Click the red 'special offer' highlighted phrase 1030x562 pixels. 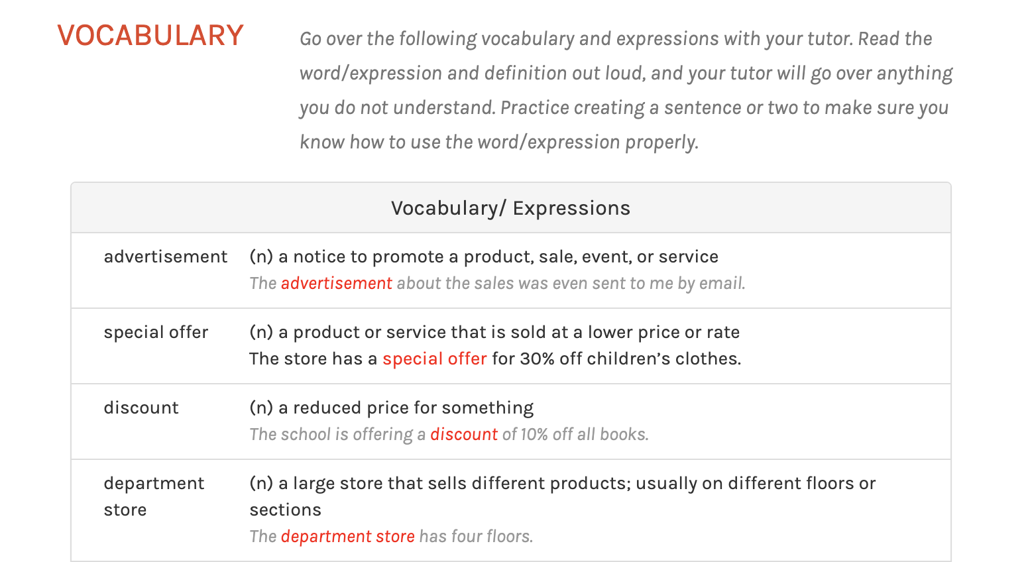click(x=434, y=359)
